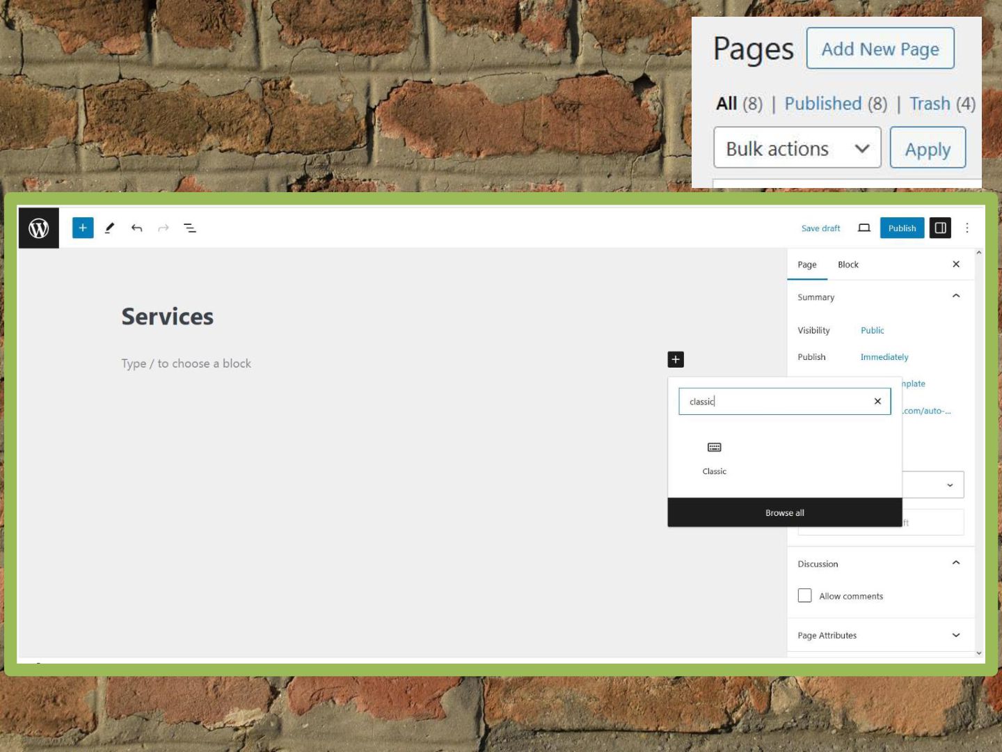1002x752 pixels.
Task: Click the black inline add block plus button
Action: 676,359
